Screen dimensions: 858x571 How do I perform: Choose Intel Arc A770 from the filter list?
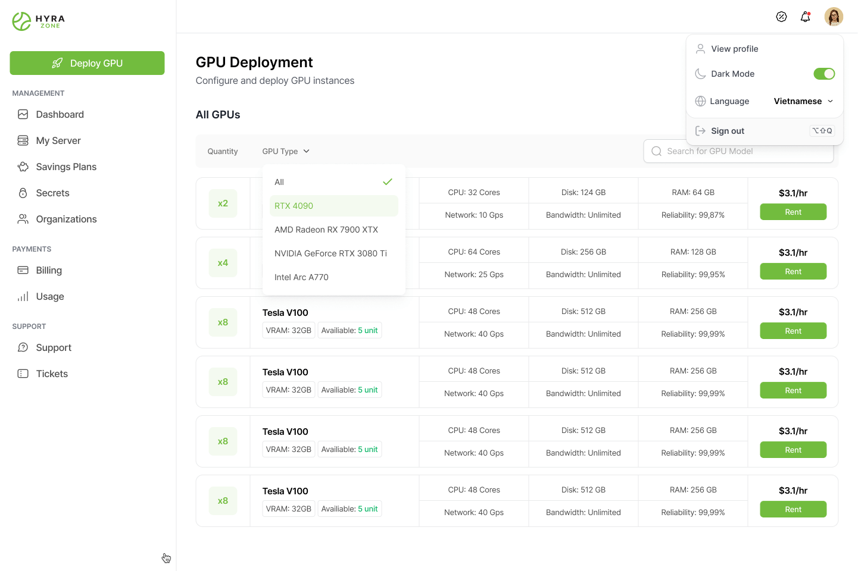[x=301, y=277]
